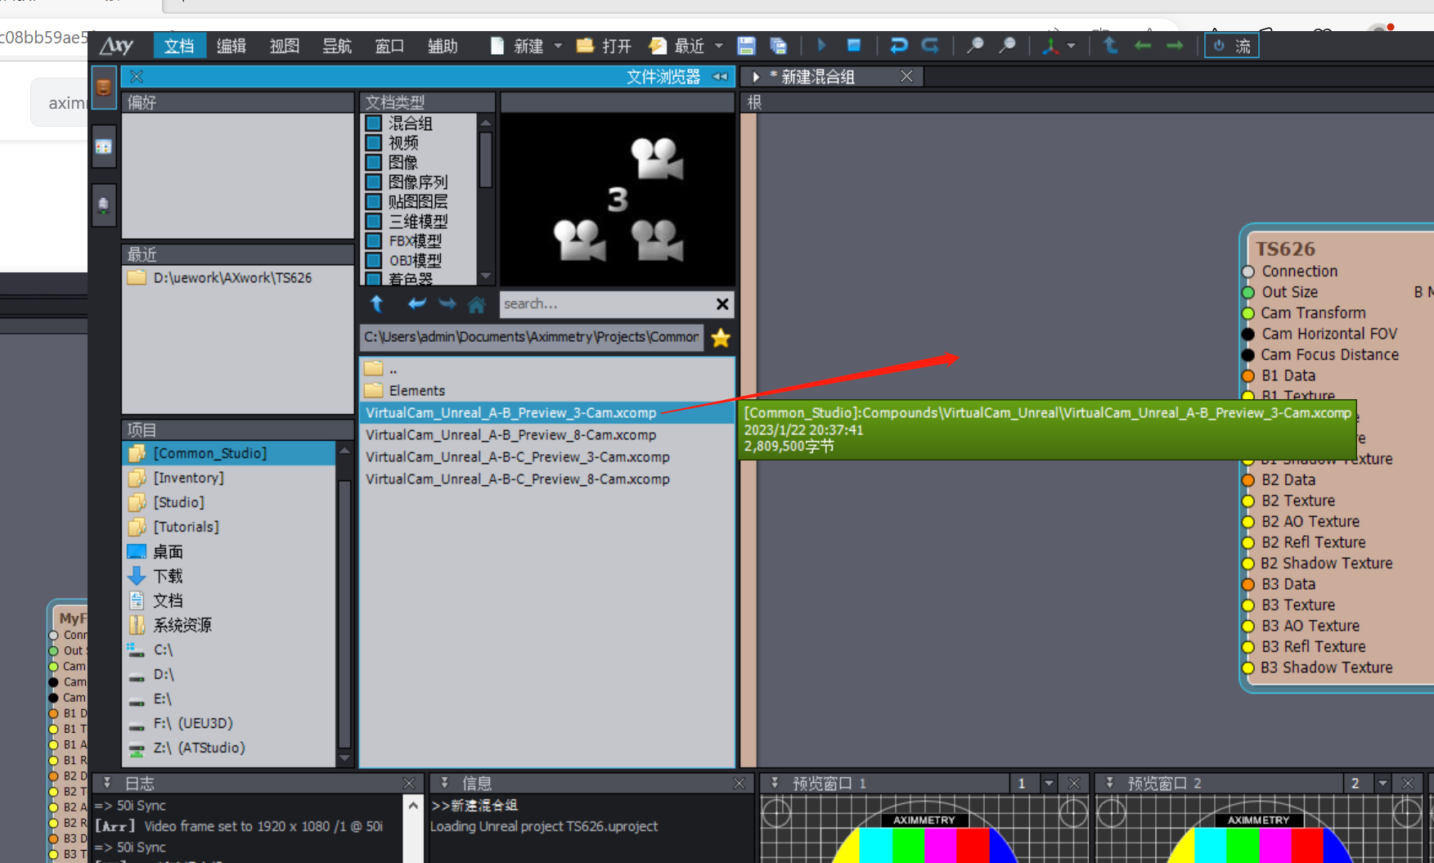Viewport: 1434px width, 863px height.
Task: Open the 视图 menu
Action: (x=284, y=46)
